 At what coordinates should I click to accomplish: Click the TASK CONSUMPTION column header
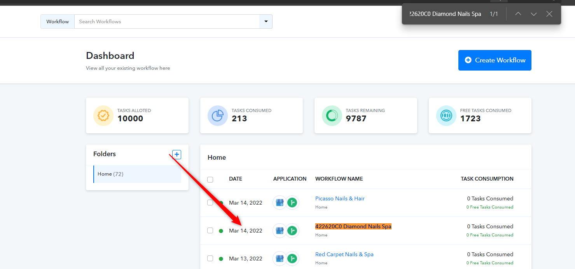click(487, 179)
